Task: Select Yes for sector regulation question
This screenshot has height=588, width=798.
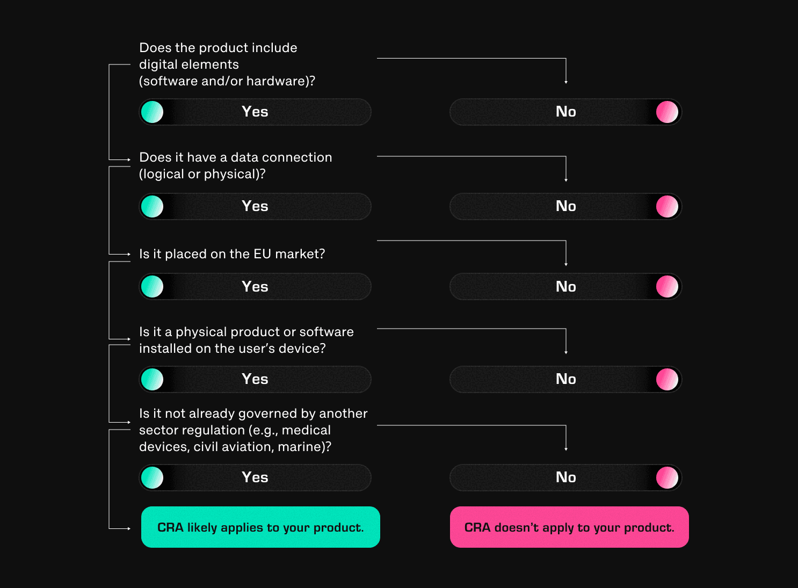Action: click(x=255, y=478)
